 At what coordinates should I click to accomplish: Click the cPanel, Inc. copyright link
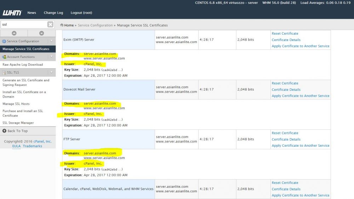(42, 141)
